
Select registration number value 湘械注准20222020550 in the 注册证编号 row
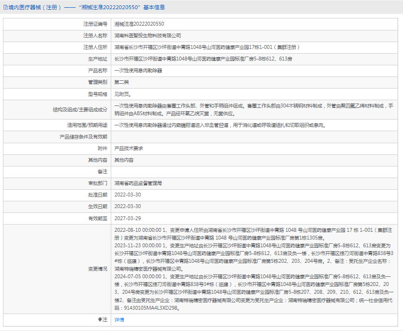click(139, 24)
